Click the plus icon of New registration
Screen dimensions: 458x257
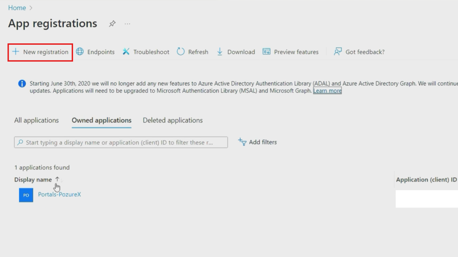(x=16, y=52)
